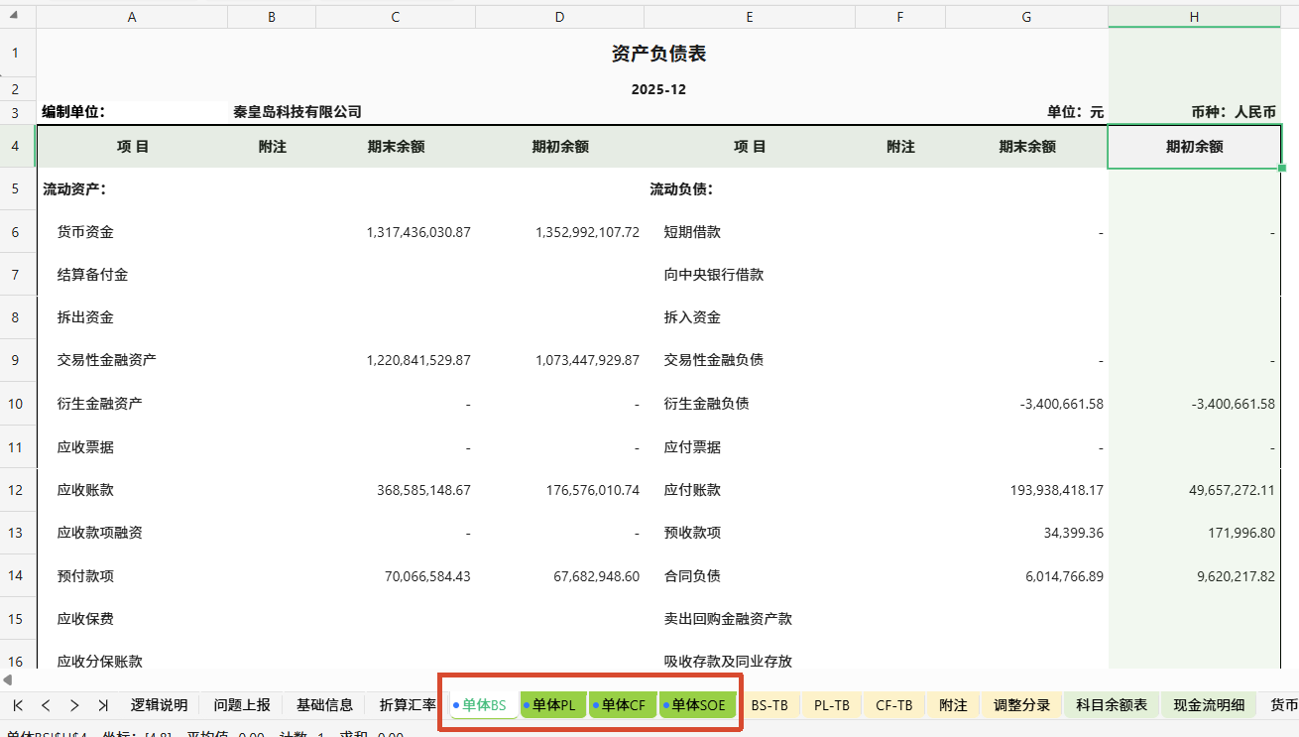Switch to the 单体SOE sheet
The height and width of the screenshot is (737, 1299).
698,705
